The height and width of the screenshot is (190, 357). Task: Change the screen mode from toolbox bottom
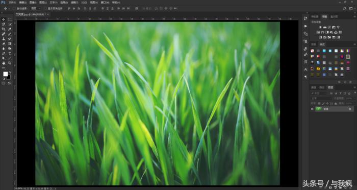click(x=10, y=83)
